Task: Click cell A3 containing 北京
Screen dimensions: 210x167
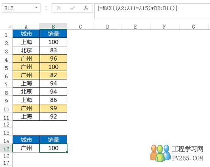Action: point(26,50)
